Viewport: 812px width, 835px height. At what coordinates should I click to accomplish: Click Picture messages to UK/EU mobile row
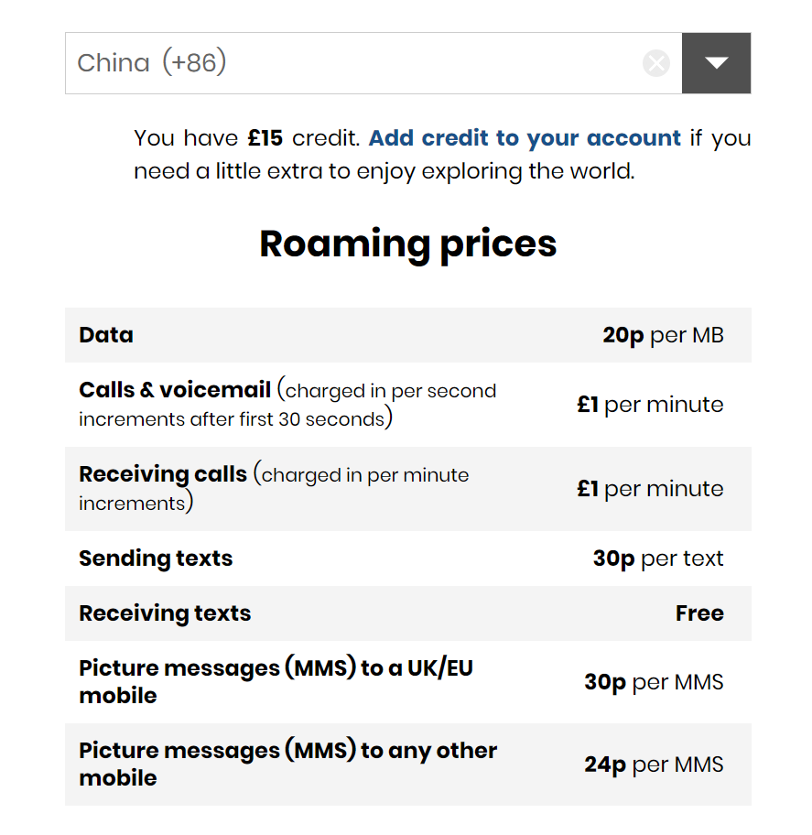click(x=408, y=681)
